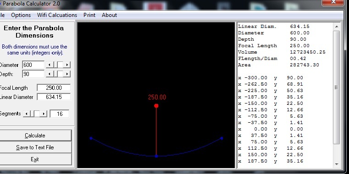The image size is (349, 174).
Task: Click the results list scroll up arrow
Action: [337, 27]
